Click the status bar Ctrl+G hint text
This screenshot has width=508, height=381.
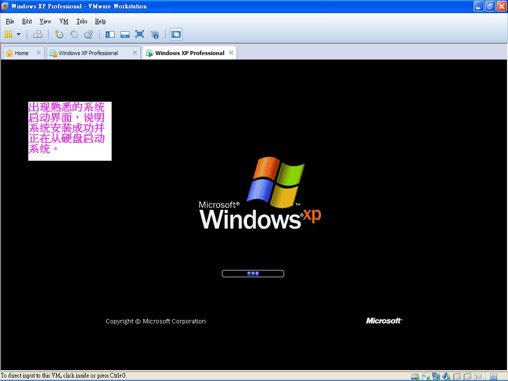[64, 376]
